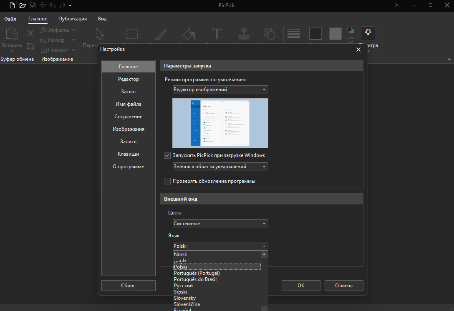Click the Сброс reset button
The width and height of the screenshot is (454, 311).
(129, 286)
